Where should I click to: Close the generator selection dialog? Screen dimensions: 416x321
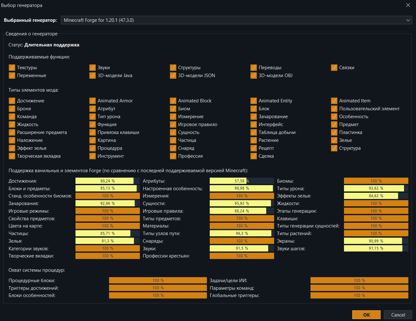click(408, 5)
